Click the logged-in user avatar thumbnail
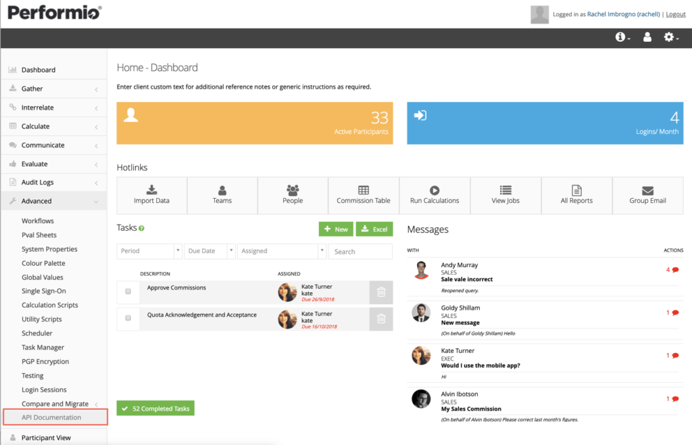Screen dimensions: 692x445 (539, 15)
